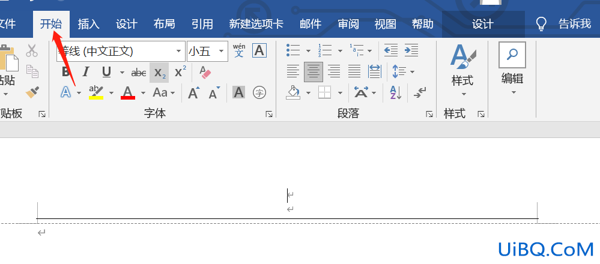Toggle superscript formatting
The height and width of the screenshot is (264, 600).
click(x=180, y=72)
